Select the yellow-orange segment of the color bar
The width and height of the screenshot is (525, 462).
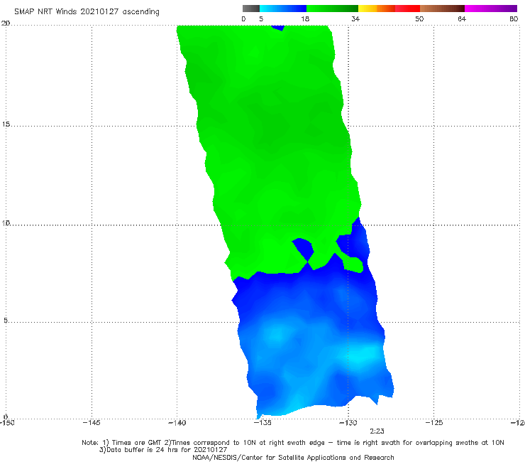click(x=377, y=9)
